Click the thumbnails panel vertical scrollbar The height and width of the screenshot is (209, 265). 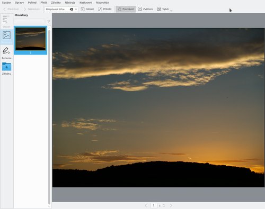click(x=49, y=117)
